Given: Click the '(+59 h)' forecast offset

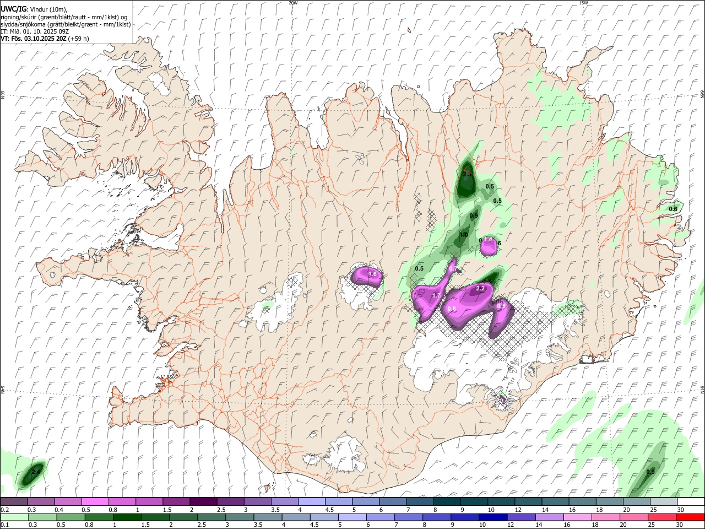Looking at the screenshot, I should [x=78, y=39].
